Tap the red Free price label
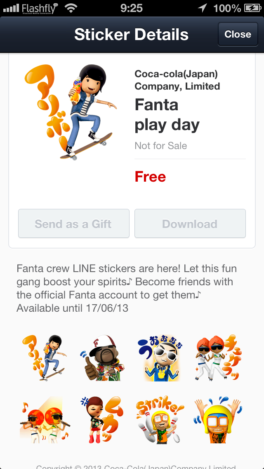 (x=150, y=176)
